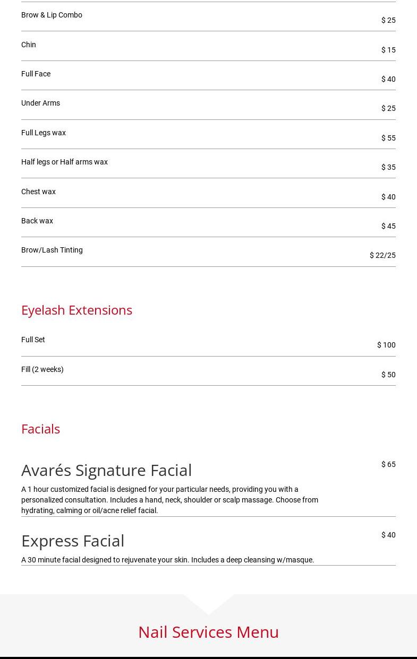Click the $ 65 facial price
Screen dimensions: 417x659
point(388,464)
